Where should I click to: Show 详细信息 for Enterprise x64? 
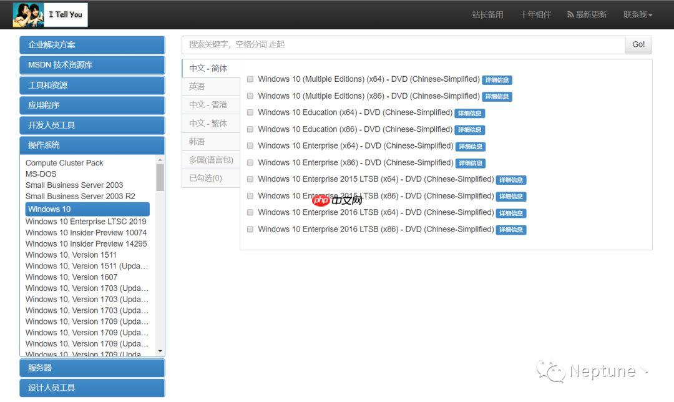coord(471,147)
